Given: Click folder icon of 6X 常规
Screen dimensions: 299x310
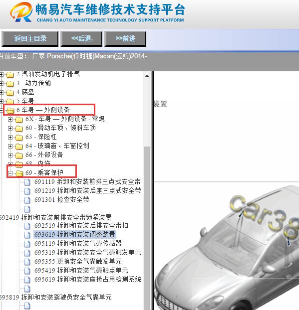Looking at the screenshot, I should coord(19,120).
